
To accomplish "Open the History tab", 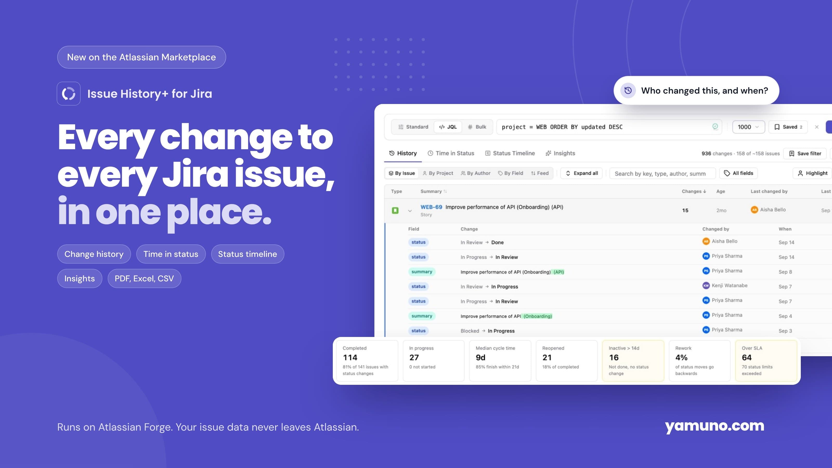I will coord(403,153).
